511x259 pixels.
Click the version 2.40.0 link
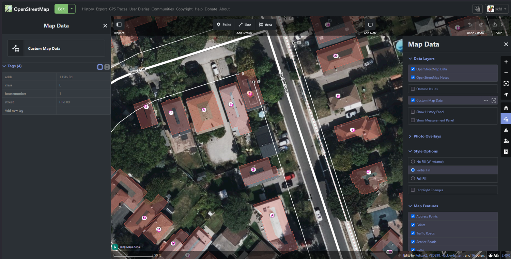tap(506, 255)
